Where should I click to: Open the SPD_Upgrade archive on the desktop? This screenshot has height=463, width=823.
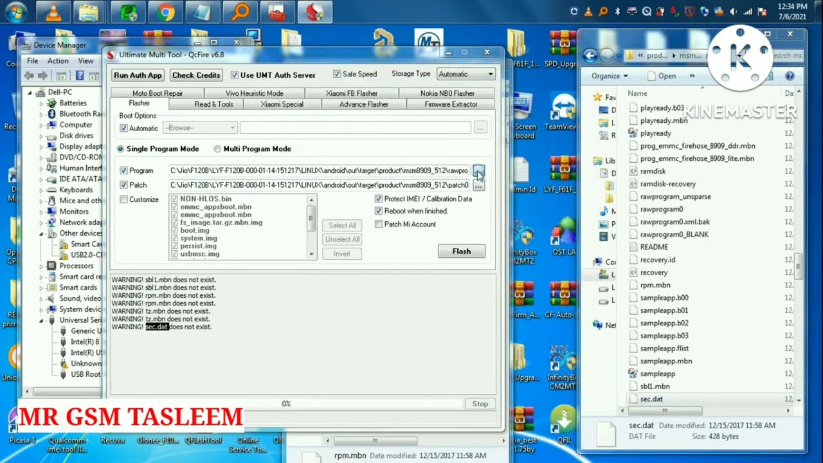[563, 50]
